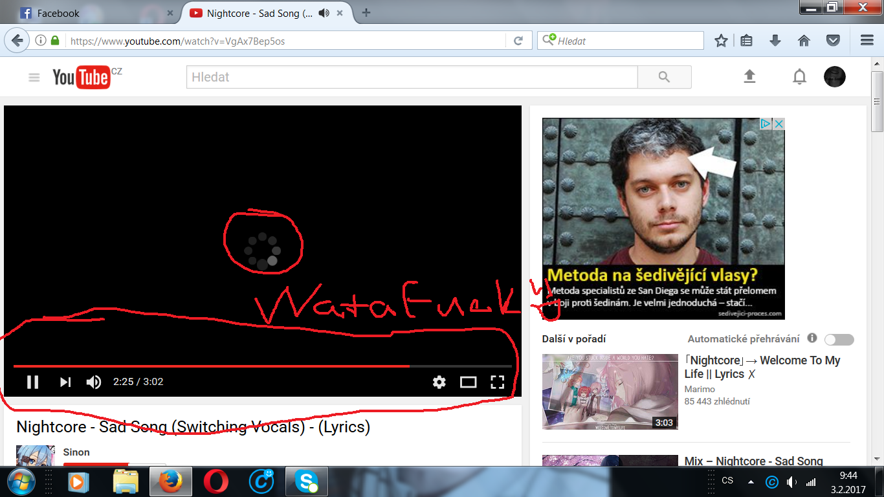This screenshot has width=884, height=497.
Task: Toggle Automatické přehrávání autoplay switch
Action: pyautogui.click(x=839, y=340)
